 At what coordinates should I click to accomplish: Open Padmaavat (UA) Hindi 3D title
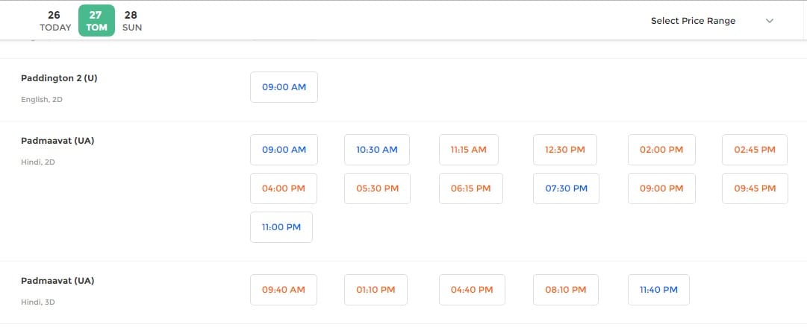[x=57, y=281]
